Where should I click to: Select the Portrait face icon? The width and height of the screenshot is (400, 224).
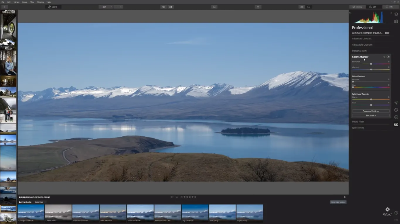click(396, 117)
